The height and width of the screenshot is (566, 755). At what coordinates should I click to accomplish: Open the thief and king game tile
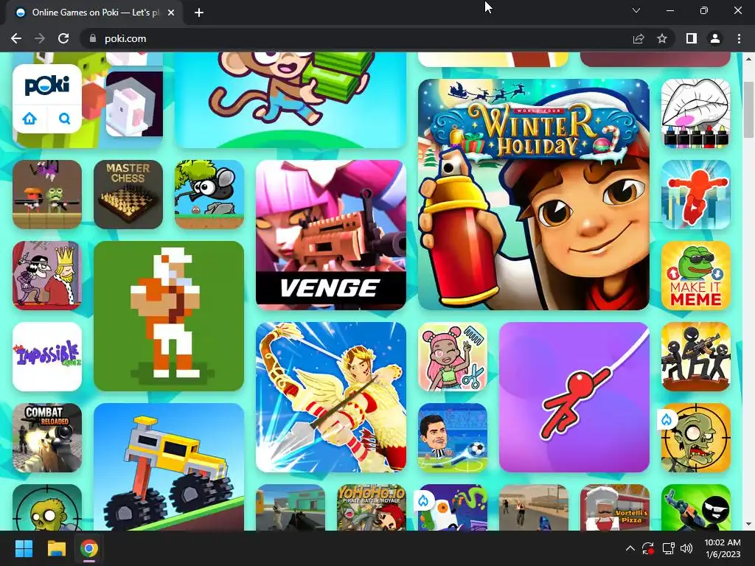point(47,276)
